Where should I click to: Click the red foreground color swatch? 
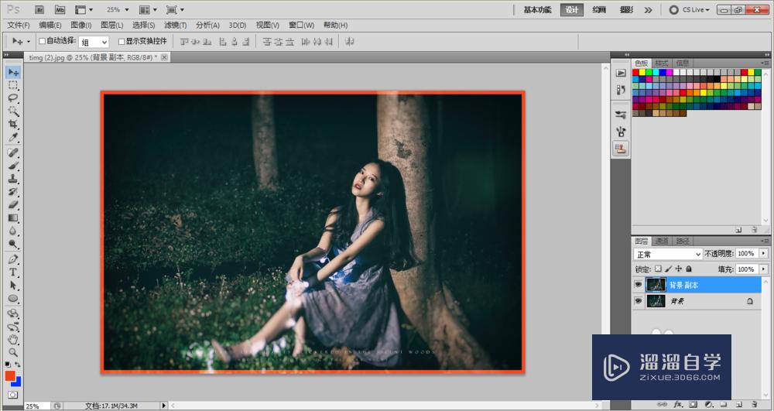click(10, 375)
